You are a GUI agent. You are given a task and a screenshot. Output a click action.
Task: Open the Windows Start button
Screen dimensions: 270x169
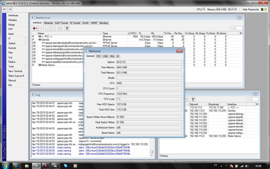[x=5, y=166]
